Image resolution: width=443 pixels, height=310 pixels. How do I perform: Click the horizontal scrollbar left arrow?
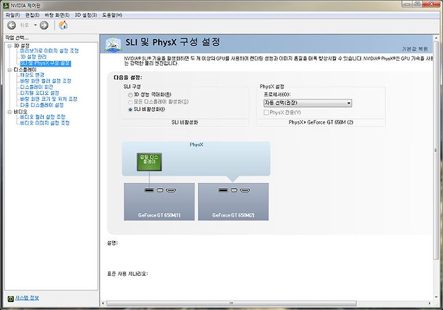103,303
